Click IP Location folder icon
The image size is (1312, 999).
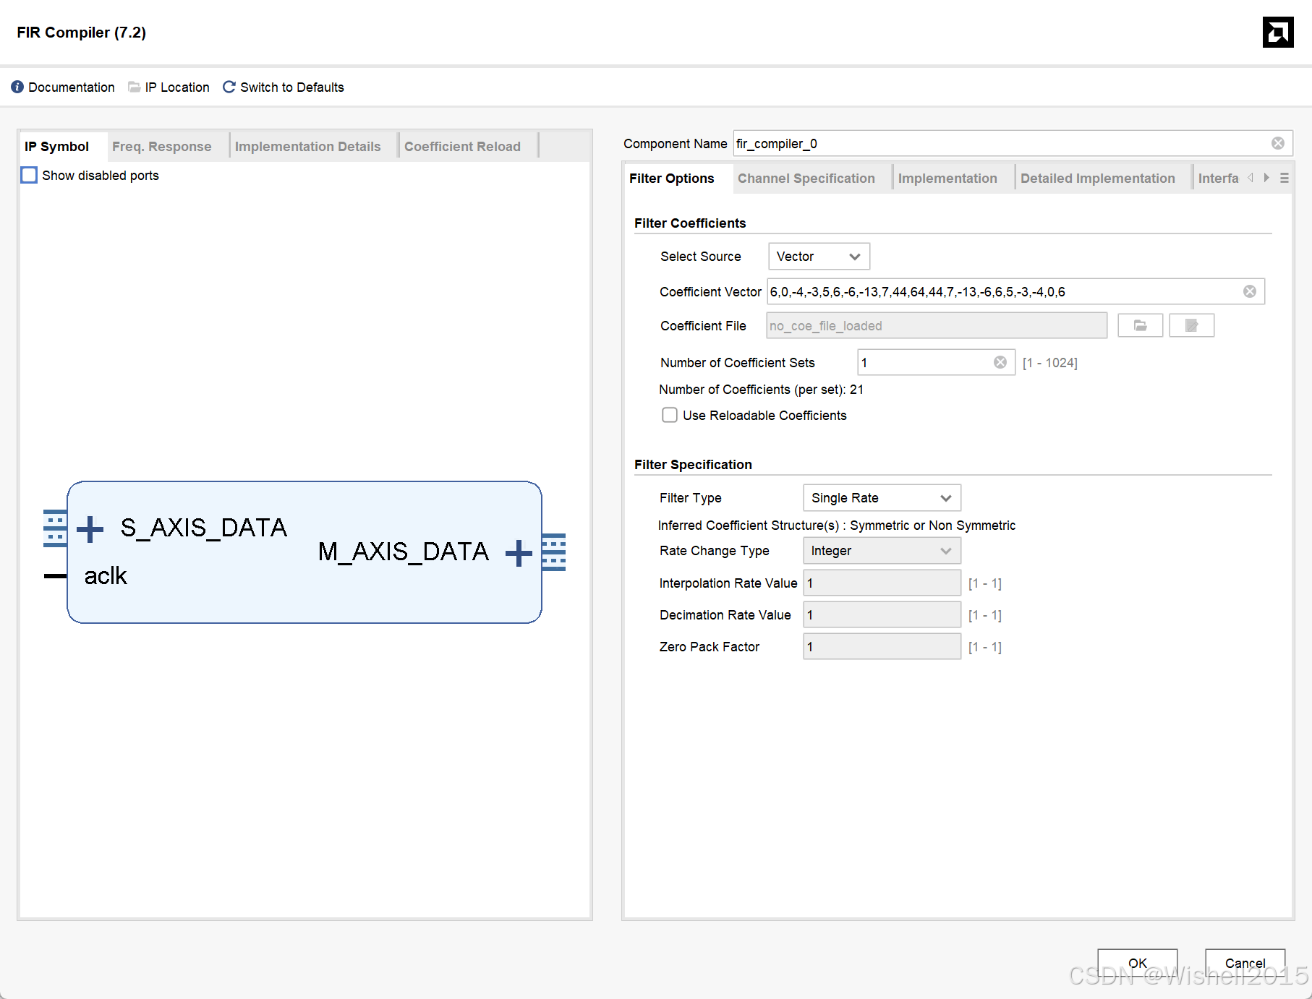135,87
